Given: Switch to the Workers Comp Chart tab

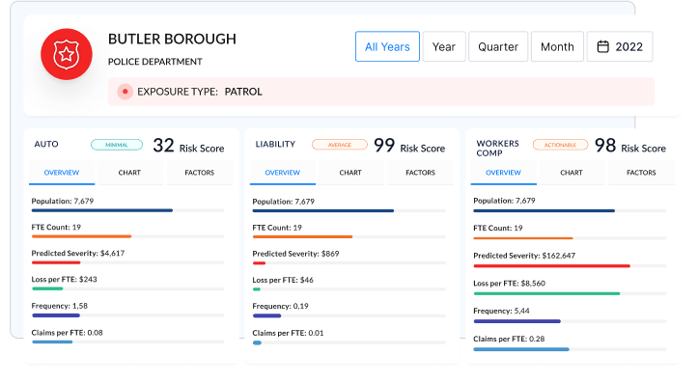Looking at the screenshot, I should click(x=572, y=173).
